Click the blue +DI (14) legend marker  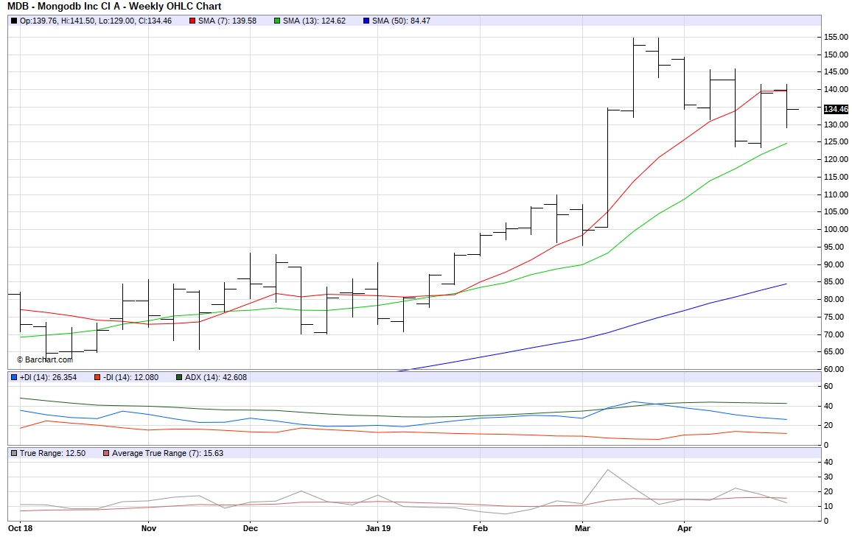(14, 377)
